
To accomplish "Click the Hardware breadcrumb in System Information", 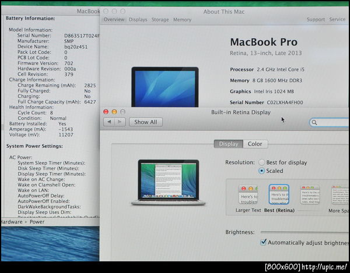I will [11, 222].
